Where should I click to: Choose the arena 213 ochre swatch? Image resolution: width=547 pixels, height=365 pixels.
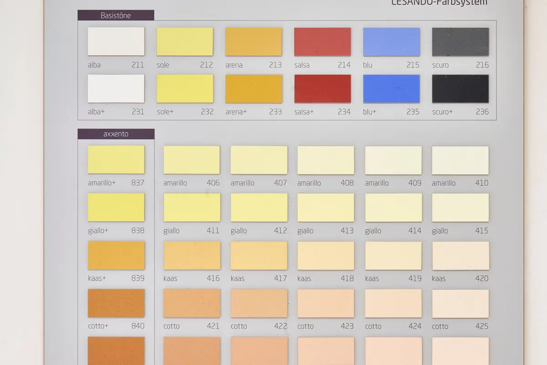coord(254,42)
